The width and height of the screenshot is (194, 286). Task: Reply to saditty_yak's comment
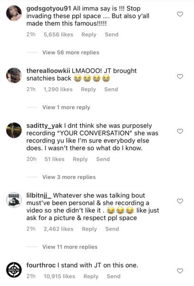[80, 159]
